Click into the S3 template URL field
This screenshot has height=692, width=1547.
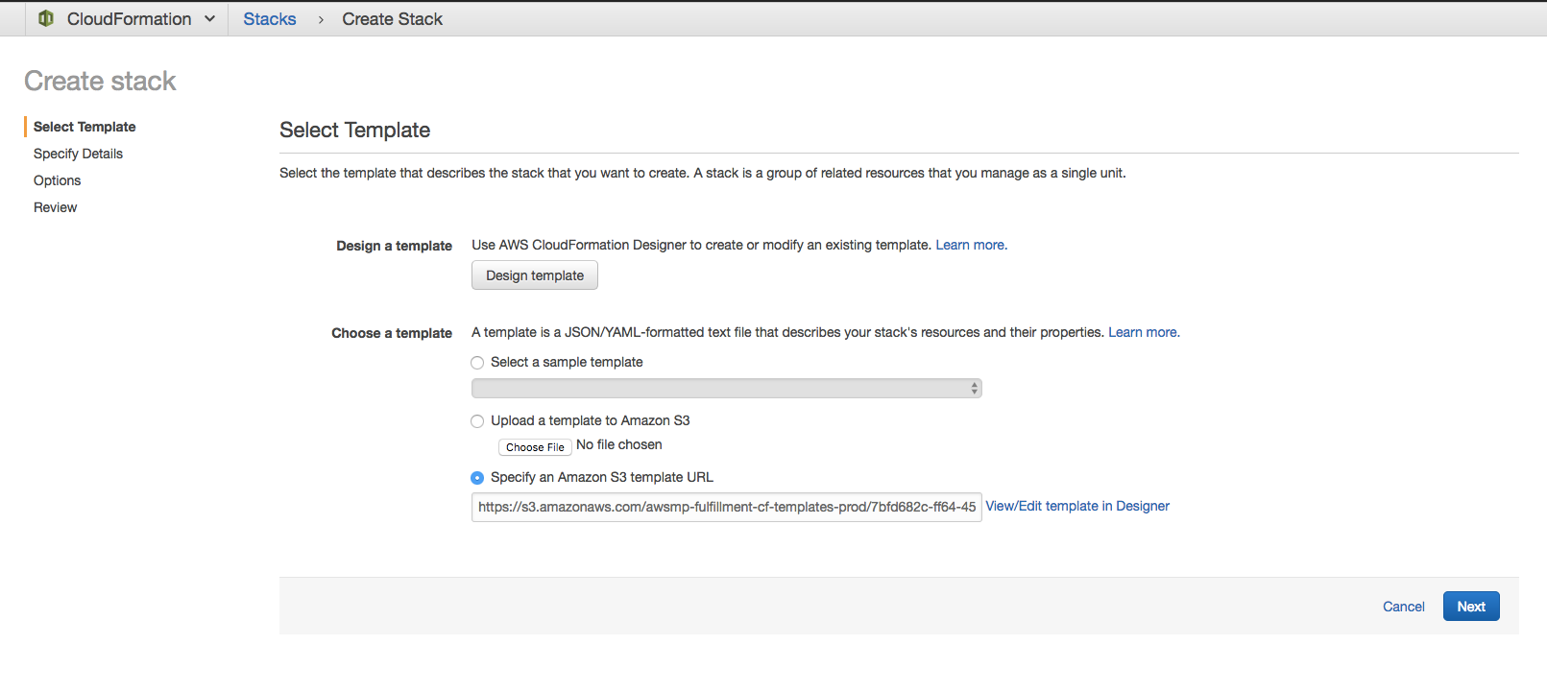click(x=726, y=507)
